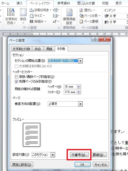Open the 透かし watermark menu
Viewport: 128px width, 171px height.
click(87, 10)
